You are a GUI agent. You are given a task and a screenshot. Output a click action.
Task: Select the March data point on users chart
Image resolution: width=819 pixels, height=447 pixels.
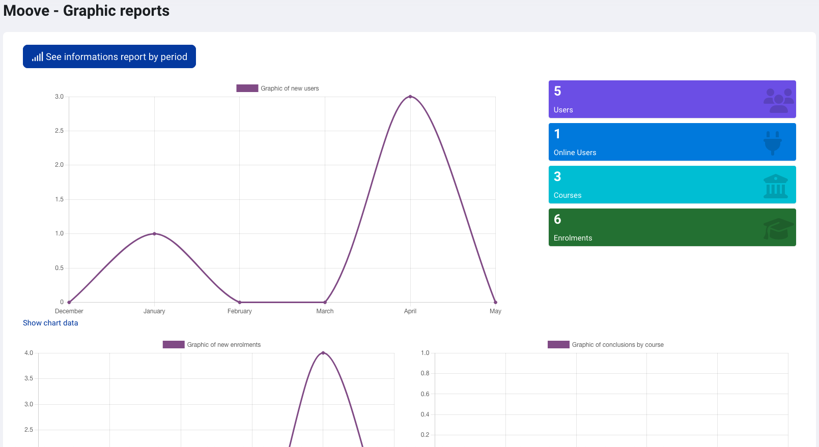click(x=325, y=302)
